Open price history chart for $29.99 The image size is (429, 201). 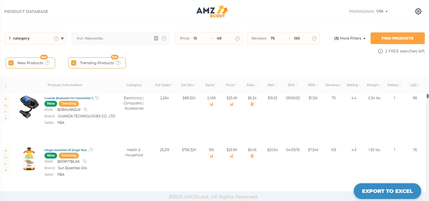point(232,156)
